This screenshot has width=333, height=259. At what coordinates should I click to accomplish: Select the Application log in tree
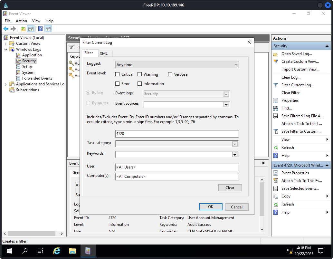pos(32,55)
